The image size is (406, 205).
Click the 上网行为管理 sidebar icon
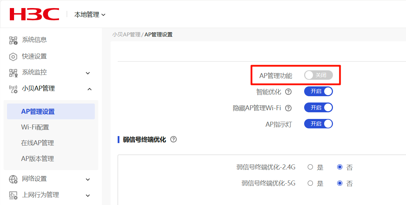point(13,195)
